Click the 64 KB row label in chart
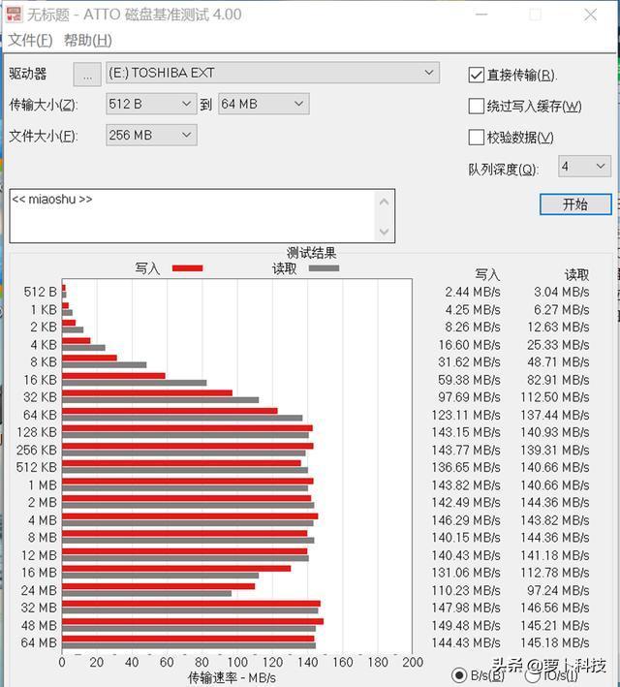Screen dimensions: 620x687 click(x=41, y=415)
